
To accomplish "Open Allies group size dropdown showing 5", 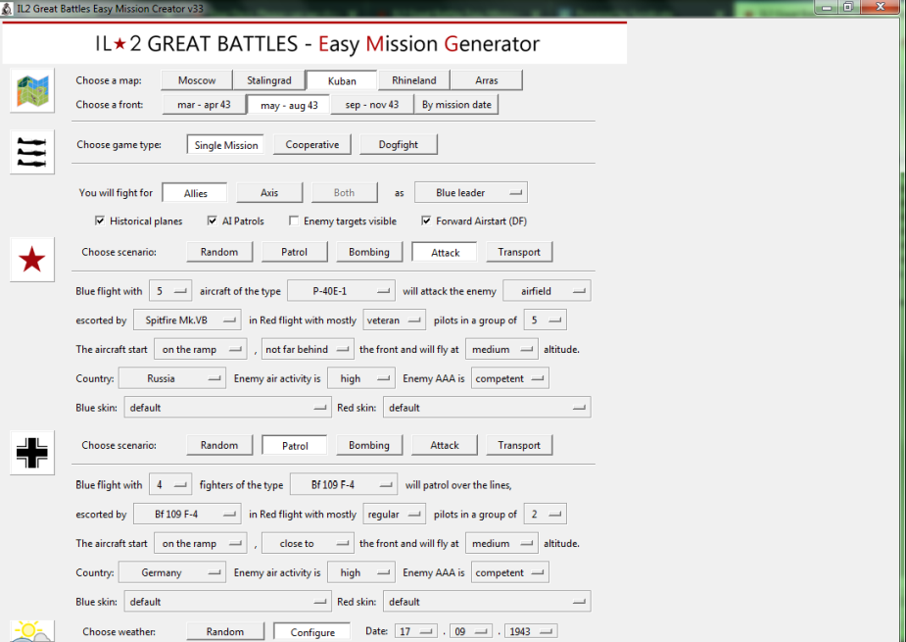I will point(545,320).
